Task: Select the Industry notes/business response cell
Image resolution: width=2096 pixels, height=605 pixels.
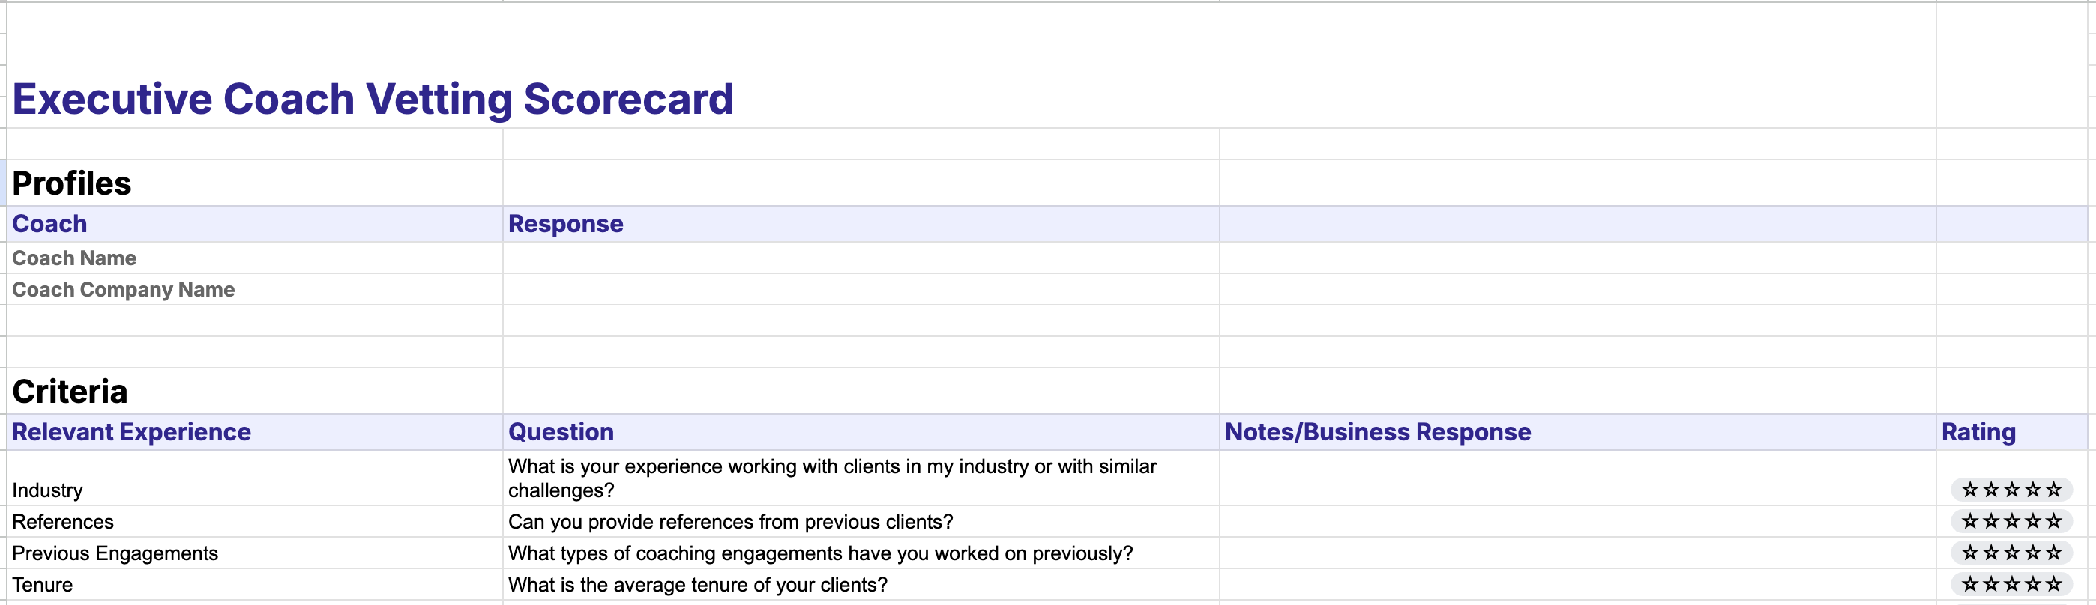Action: click(x=1576, y=478)
